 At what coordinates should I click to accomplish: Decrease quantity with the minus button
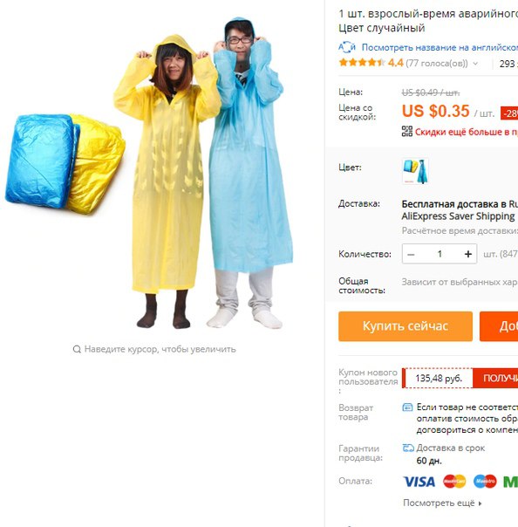click(411, 255)
